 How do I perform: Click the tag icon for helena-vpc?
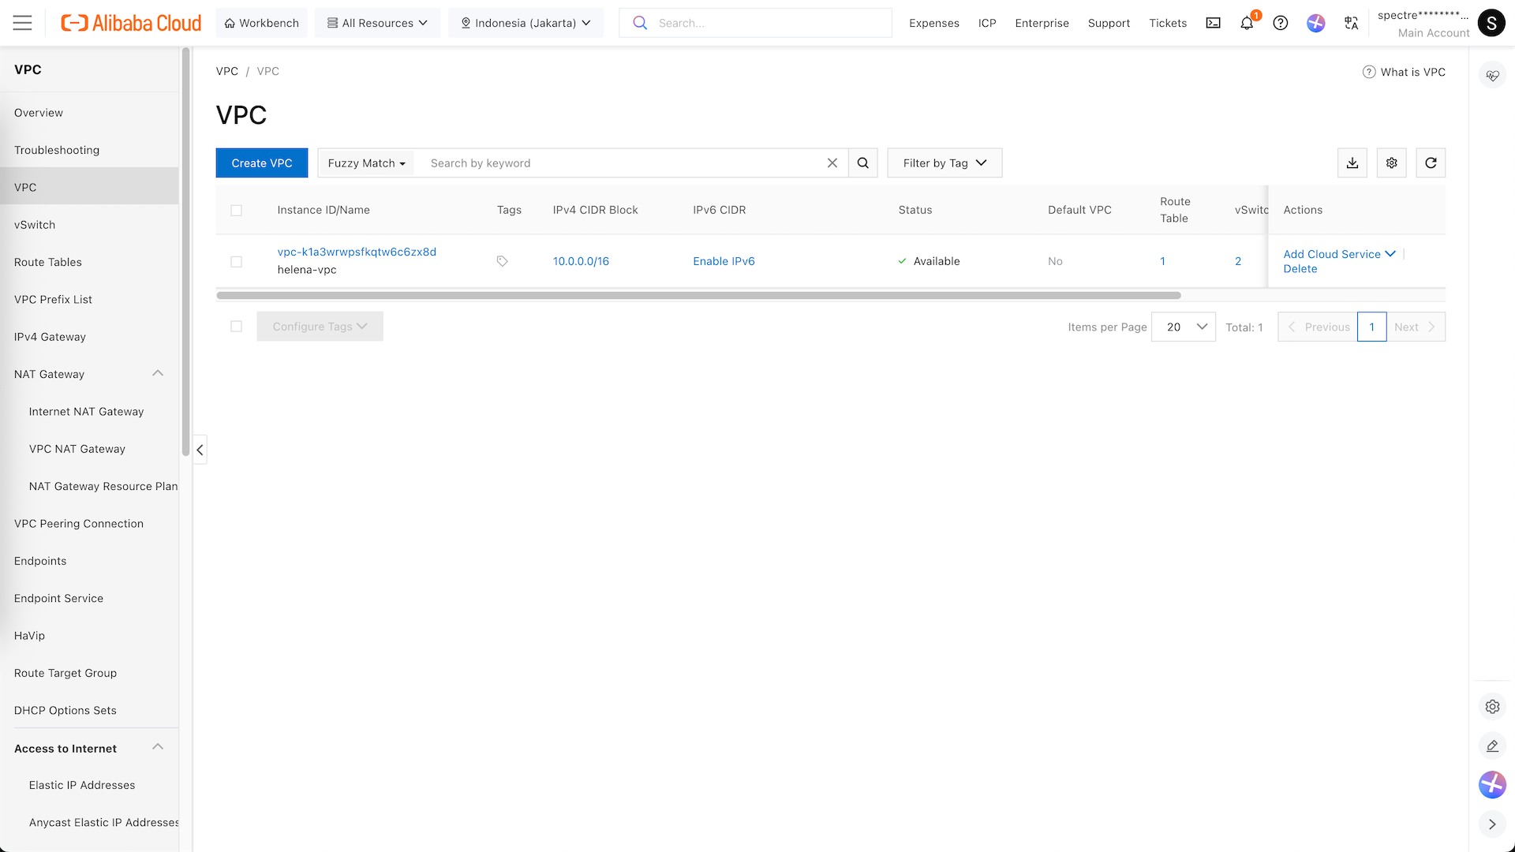502,261
